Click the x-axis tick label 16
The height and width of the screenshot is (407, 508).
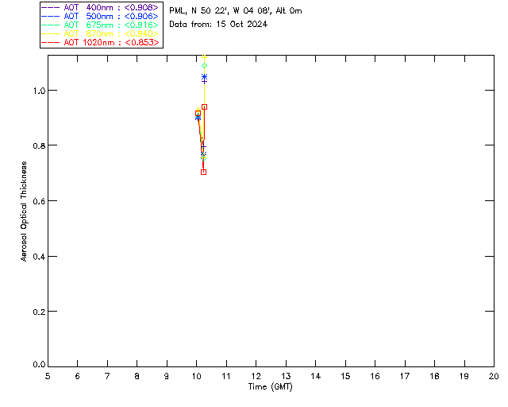pyautogui.click(x=375, y=376)
